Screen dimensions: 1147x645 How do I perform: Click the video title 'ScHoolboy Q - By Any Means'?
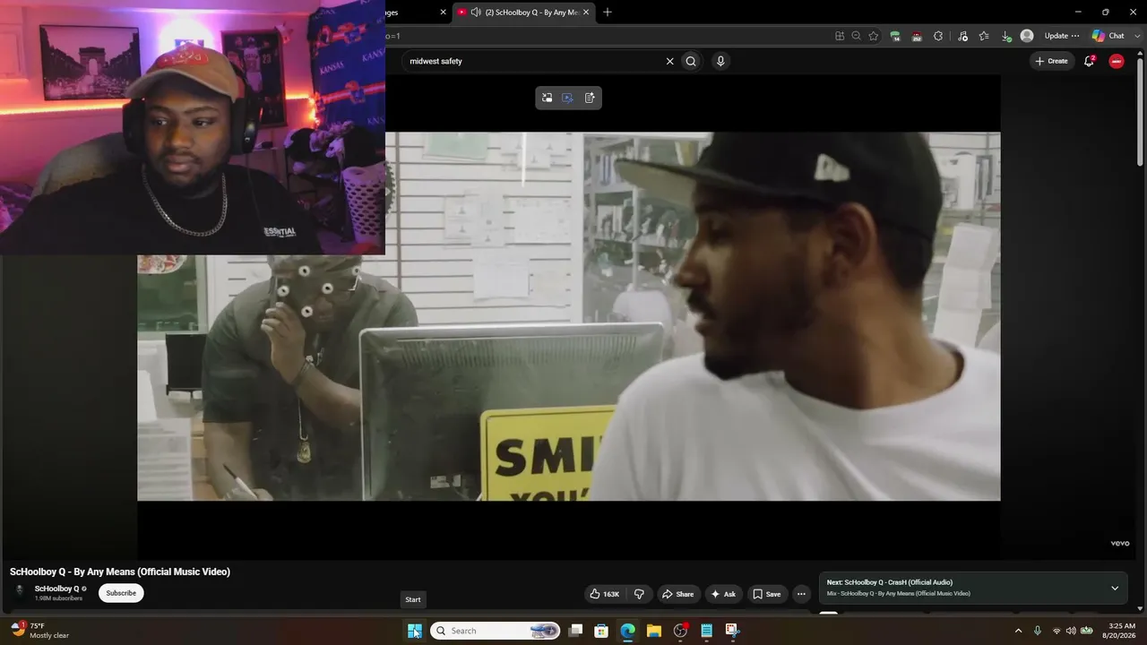point(120,572)
